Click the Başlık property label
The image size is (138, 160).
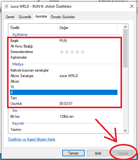[x=14, y=41]
